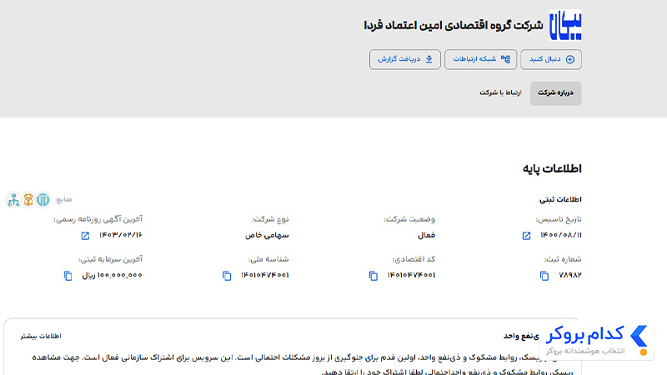Open اطلاعات بیشتر link

point(41,336)
